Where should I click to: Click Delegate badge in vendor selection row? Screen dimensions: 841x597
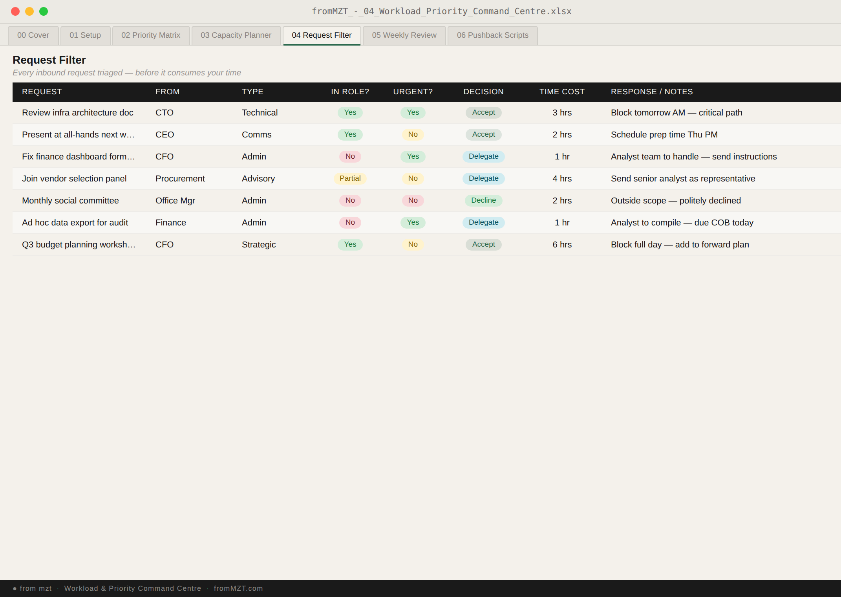483,178
